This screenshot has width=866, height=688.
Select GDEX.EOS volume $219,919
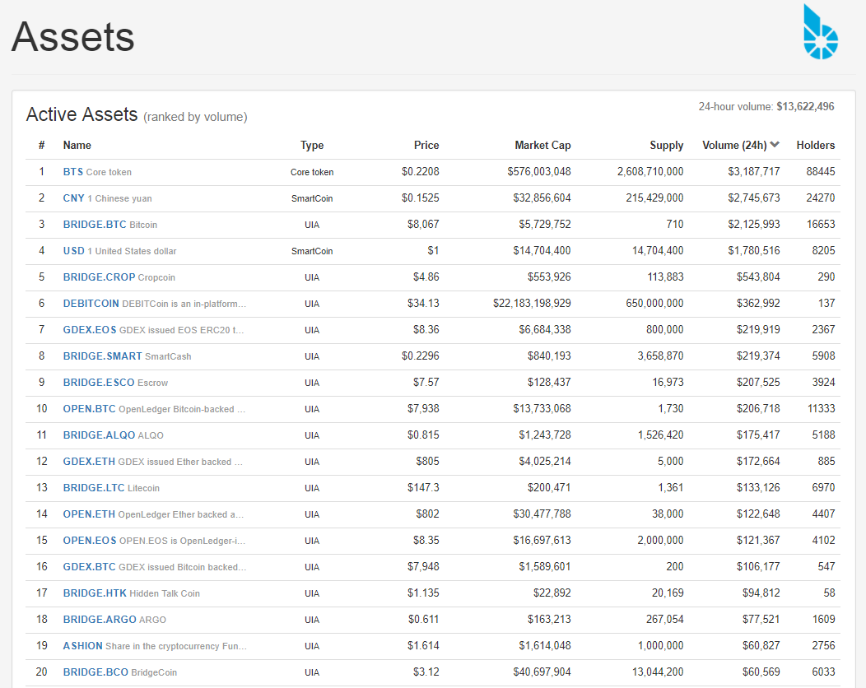[x=758, y=330]
